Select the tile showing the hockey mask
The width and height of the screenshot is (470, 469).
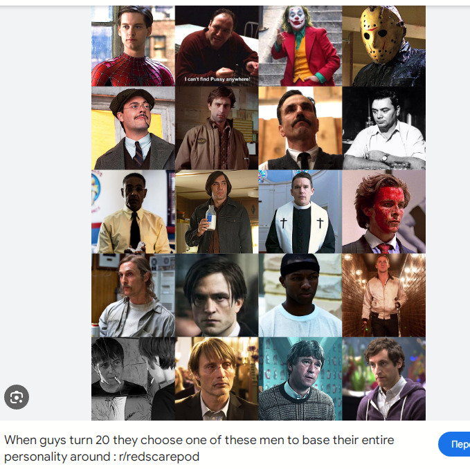pyautogui.click(x=384, y=46)
